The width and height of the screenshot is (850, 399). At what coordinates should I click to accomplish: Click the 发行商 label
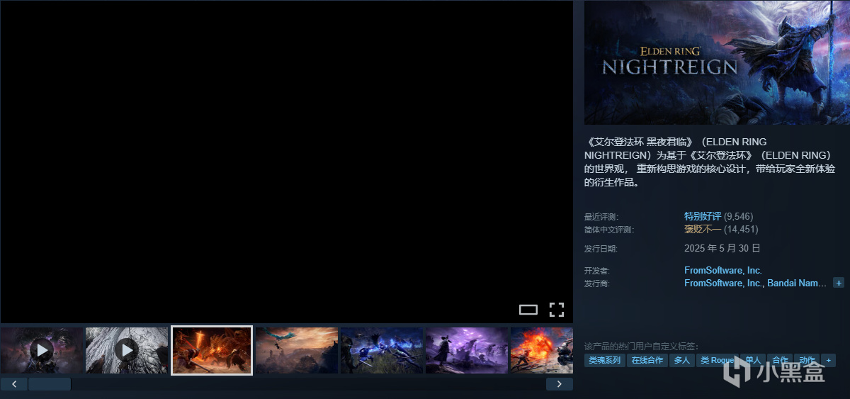click(x=596, y=283)
